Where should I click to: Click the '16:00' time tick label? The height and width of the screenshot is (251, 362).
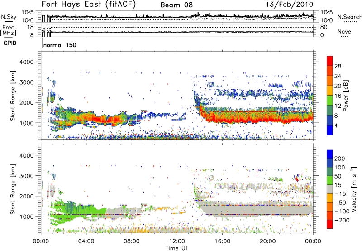point(222,241)
